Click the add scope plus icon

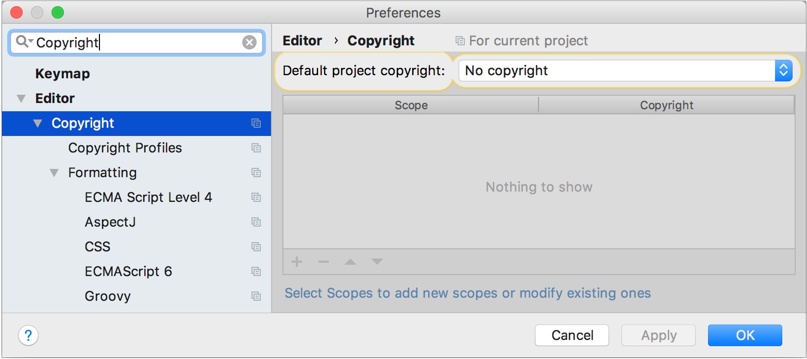click(297, 262)
